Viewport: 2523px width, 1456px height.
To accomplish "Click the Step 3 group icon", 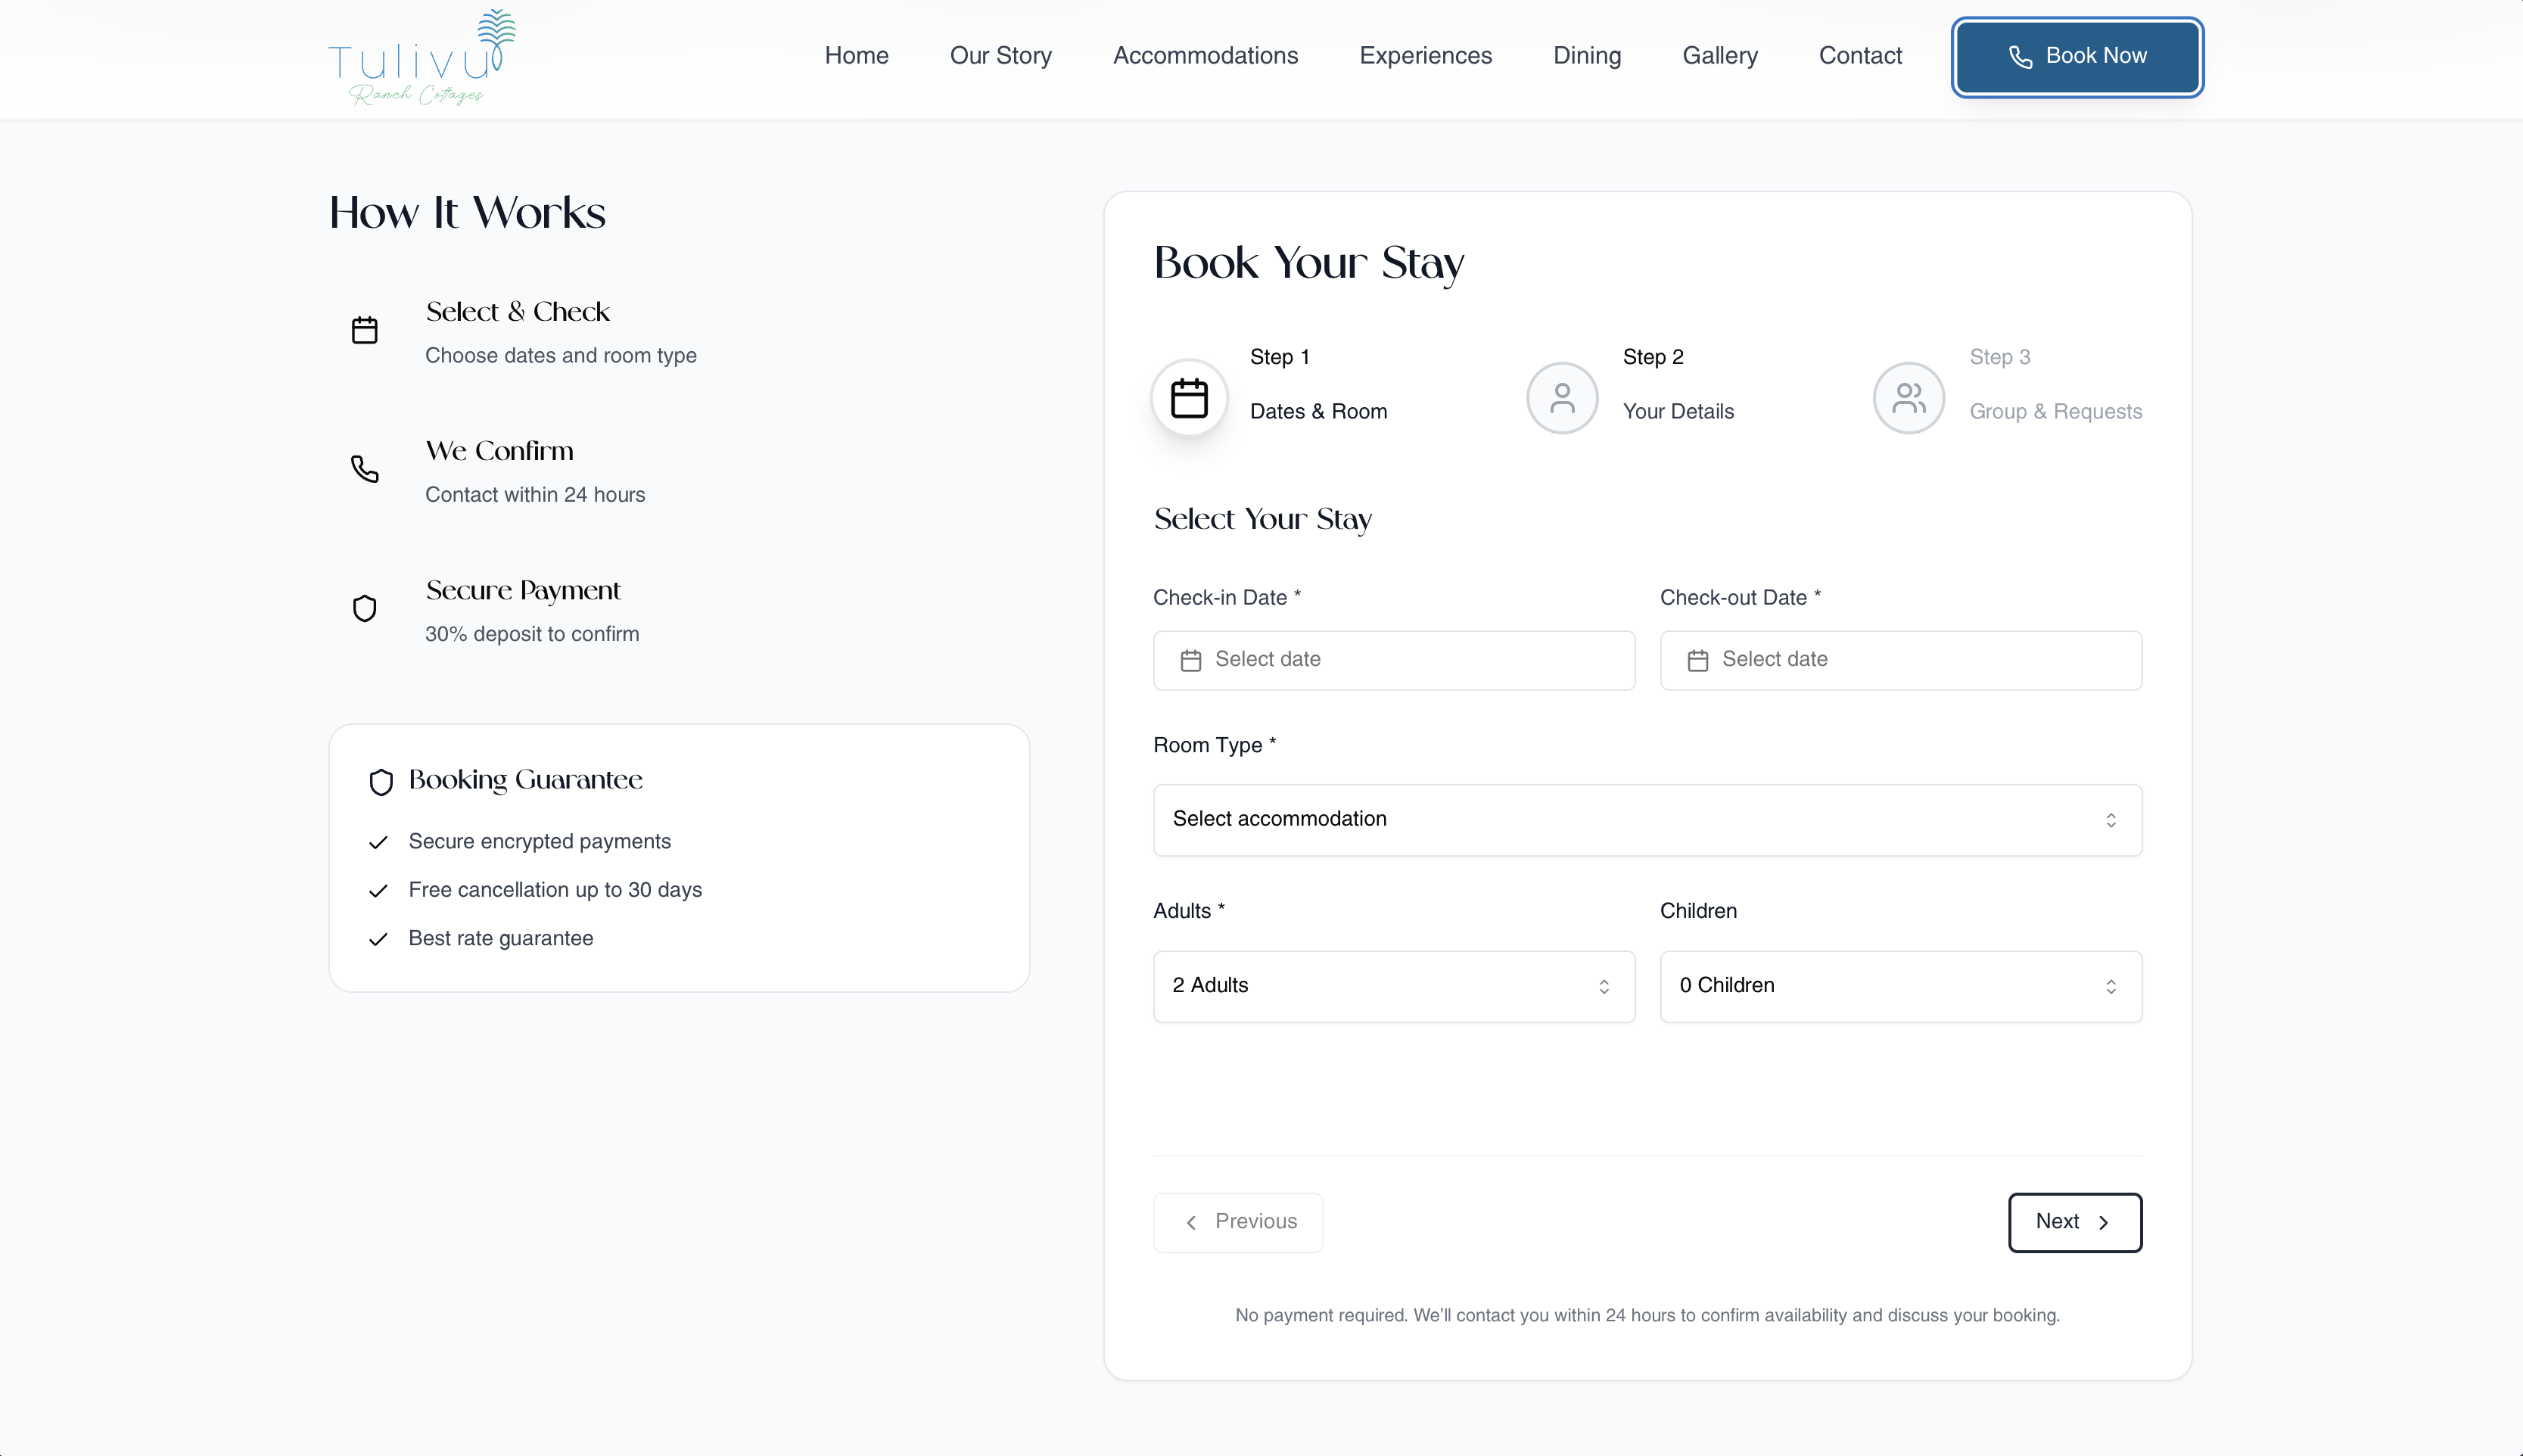I will coord(1908,398).
